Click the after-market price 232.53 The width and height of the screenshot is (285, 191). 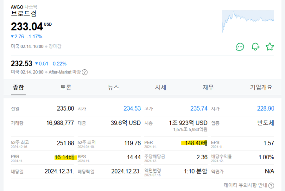[21, 64]
